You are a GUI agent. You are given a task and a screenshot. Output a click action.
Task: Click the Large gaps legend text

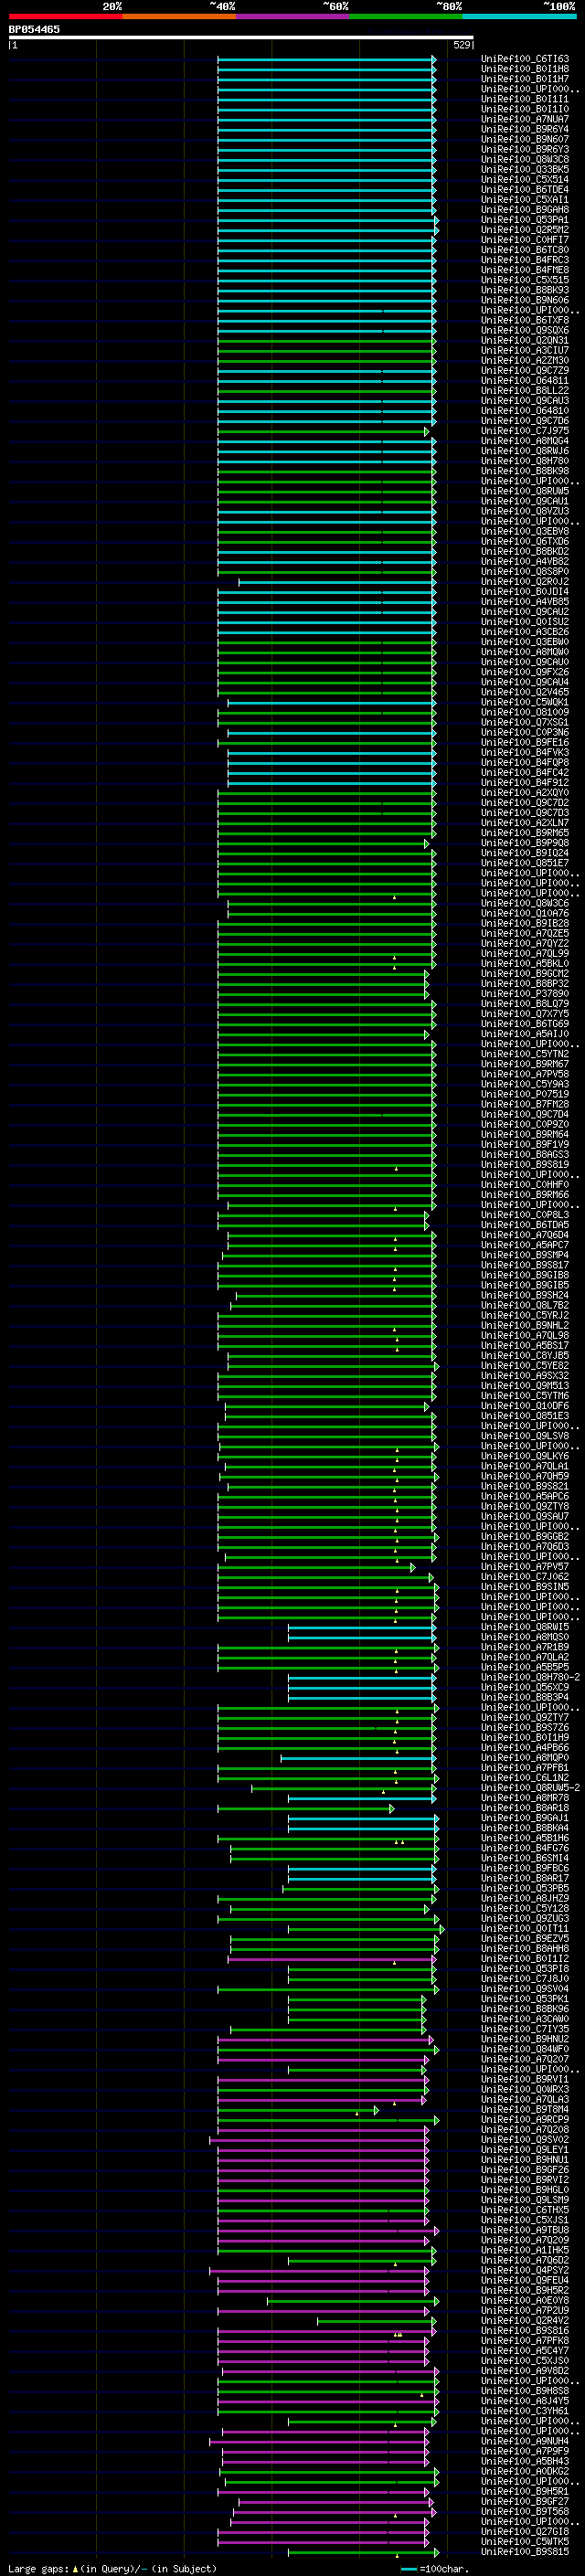tap(38, 2568)
